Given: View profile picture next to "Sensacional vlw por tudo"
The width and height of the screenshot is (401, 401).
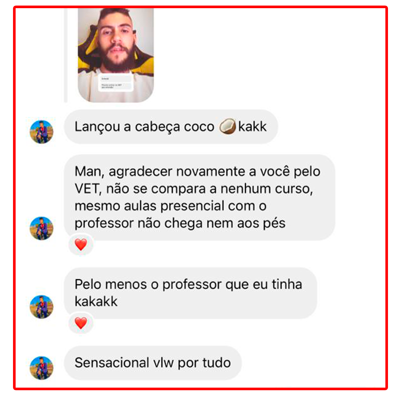Looking at the screenshot, I should click(42, 368).
